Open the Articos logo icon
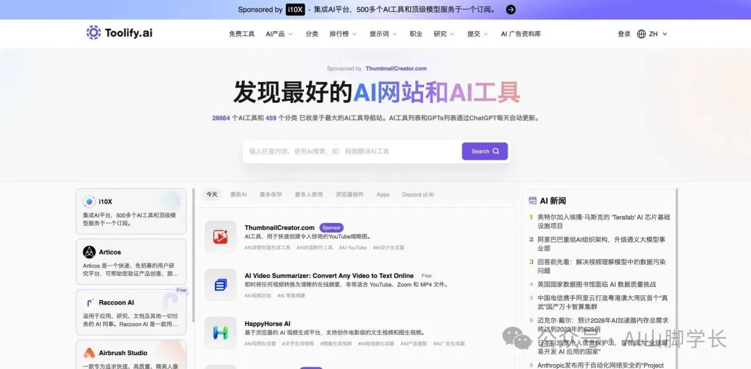Image resolution: width=751 pixels, height=369 pixels. [x=89, y=252]
